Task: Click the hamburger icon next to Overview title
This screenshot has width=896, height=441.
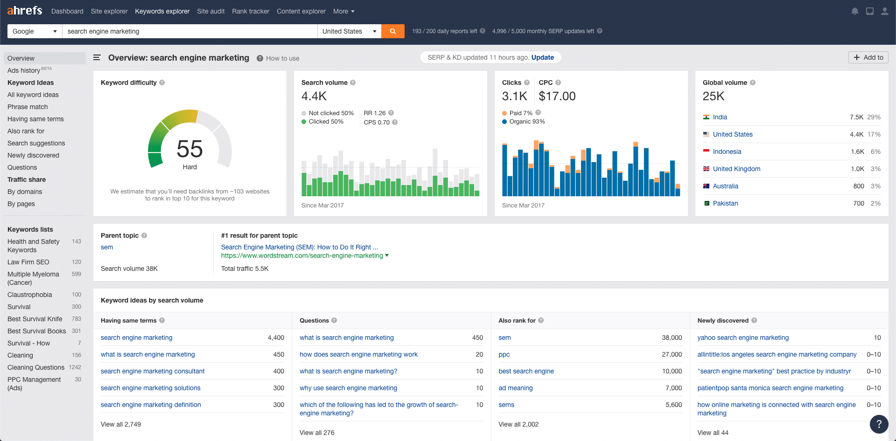Action: click(97, 58)
